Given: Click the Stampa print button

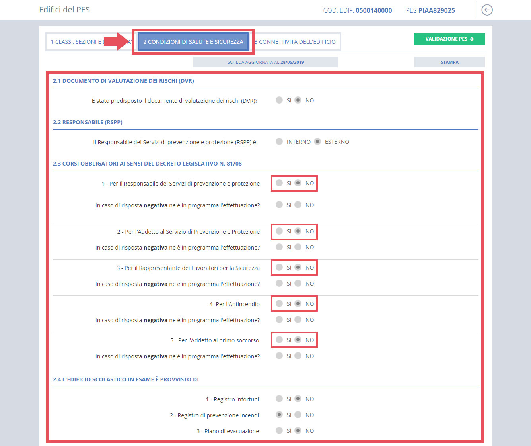Looking at the screenshot, I should tap(449, 62).
